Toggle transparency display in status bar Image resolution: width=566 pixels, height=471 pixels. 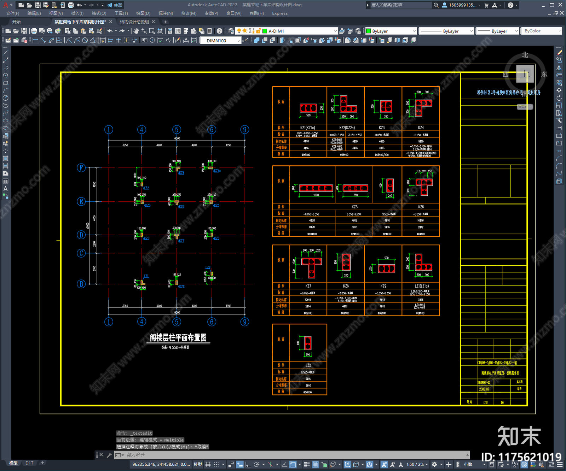(316, 464)
